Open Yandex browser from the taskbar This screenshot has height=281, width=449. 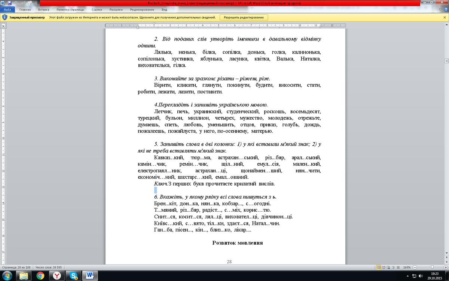tap(57, 276)
